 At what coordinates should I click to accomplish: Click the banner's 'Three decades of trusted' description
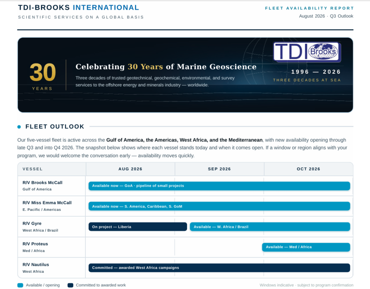pyautogui.click(x=155, y=81)
